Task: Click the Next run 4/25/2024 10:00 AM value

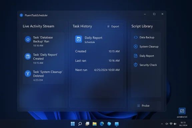Action: (107, 70)
